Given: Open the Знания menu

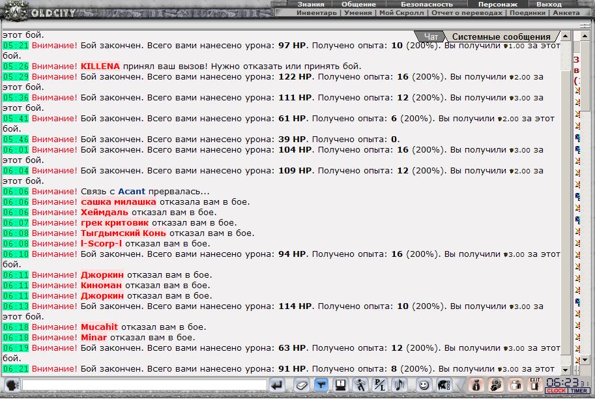Looking at the screenshot, I should tap(311, 4).
